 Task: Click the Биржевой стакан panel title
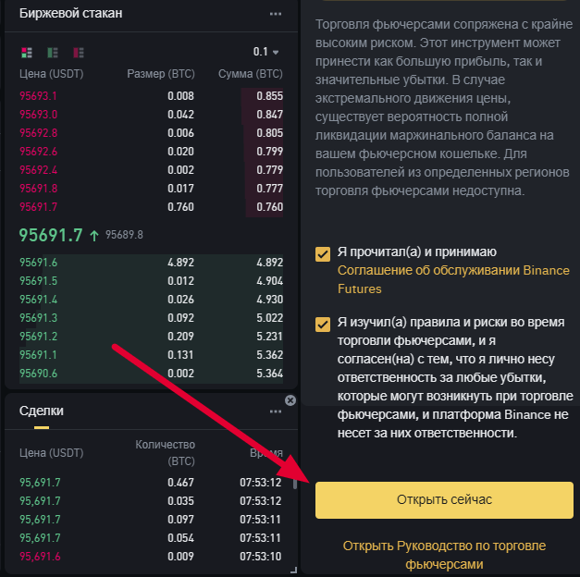(x=70, y=14)
